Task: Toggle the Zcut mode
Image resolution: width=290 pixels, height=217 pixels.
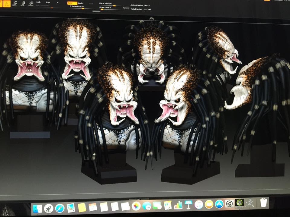Action: pyautogui.click(x=91, y=4)
